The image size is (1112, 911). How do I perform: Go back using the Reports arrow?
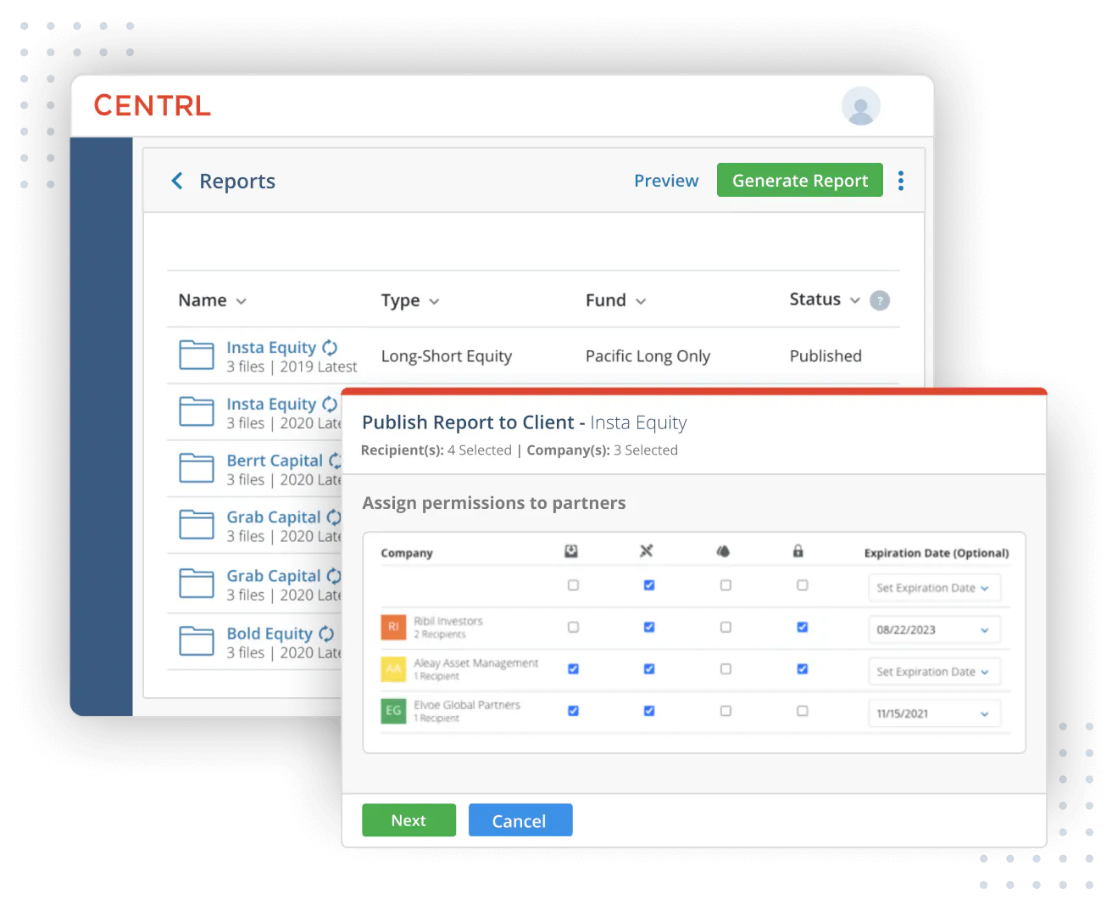(x=177, y=181)
